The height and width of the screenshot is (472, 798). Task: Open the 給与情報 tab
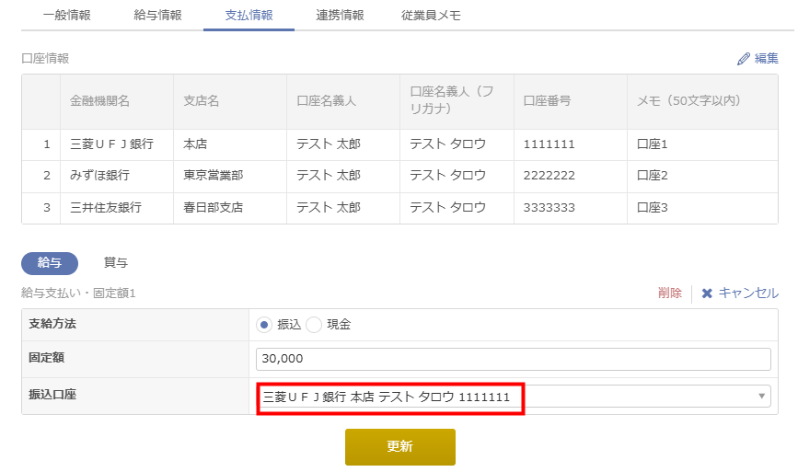click(157, 16)
